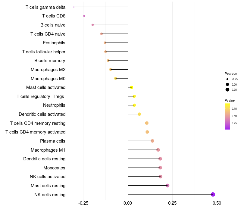Click the Pearson 0.00 legend circle
This screenshot has width=241, height=211.
[227, 84]
